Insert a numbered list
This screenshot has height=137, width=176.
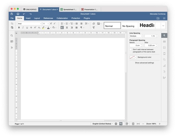pyautogui.click(x=67, y=24)
